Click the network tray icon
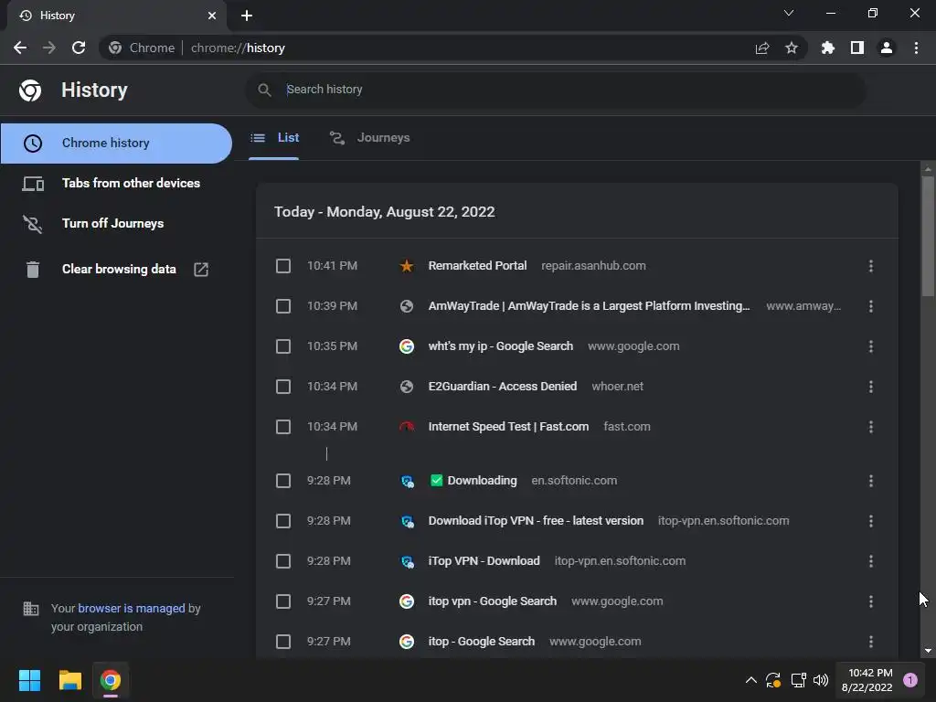Screen dimensions: 936x702 click(798, 680)
